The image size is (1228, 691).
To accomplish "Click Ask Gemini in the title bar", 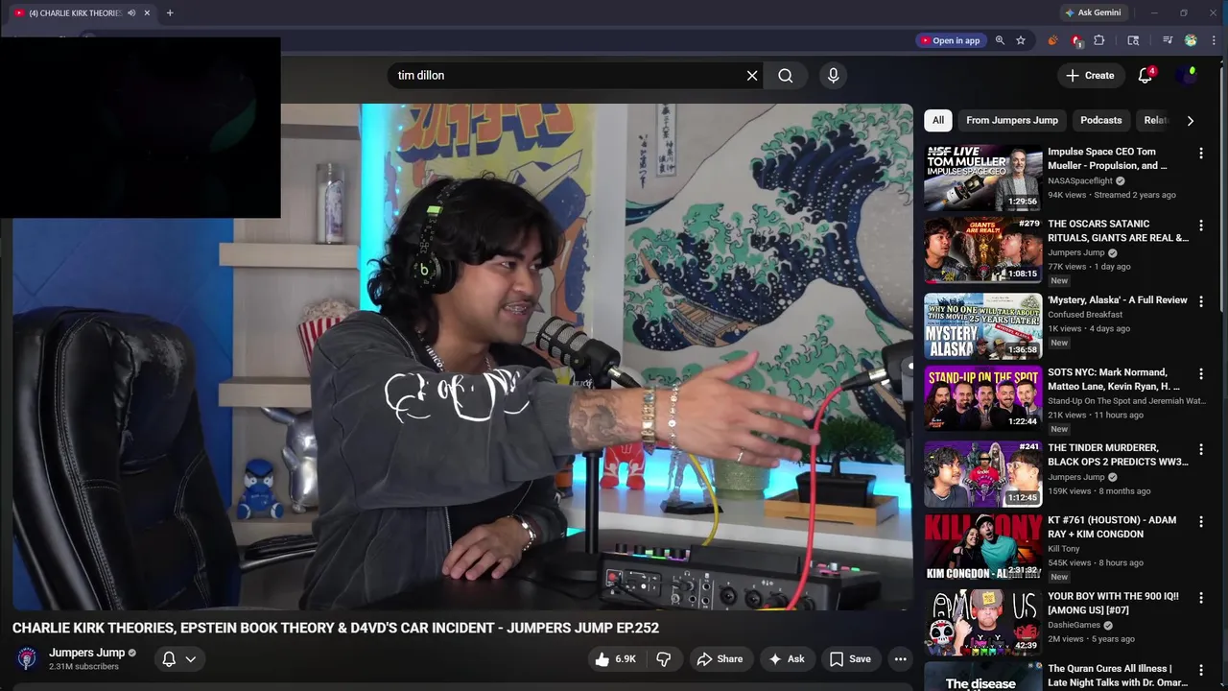I will coord(1092,12).
